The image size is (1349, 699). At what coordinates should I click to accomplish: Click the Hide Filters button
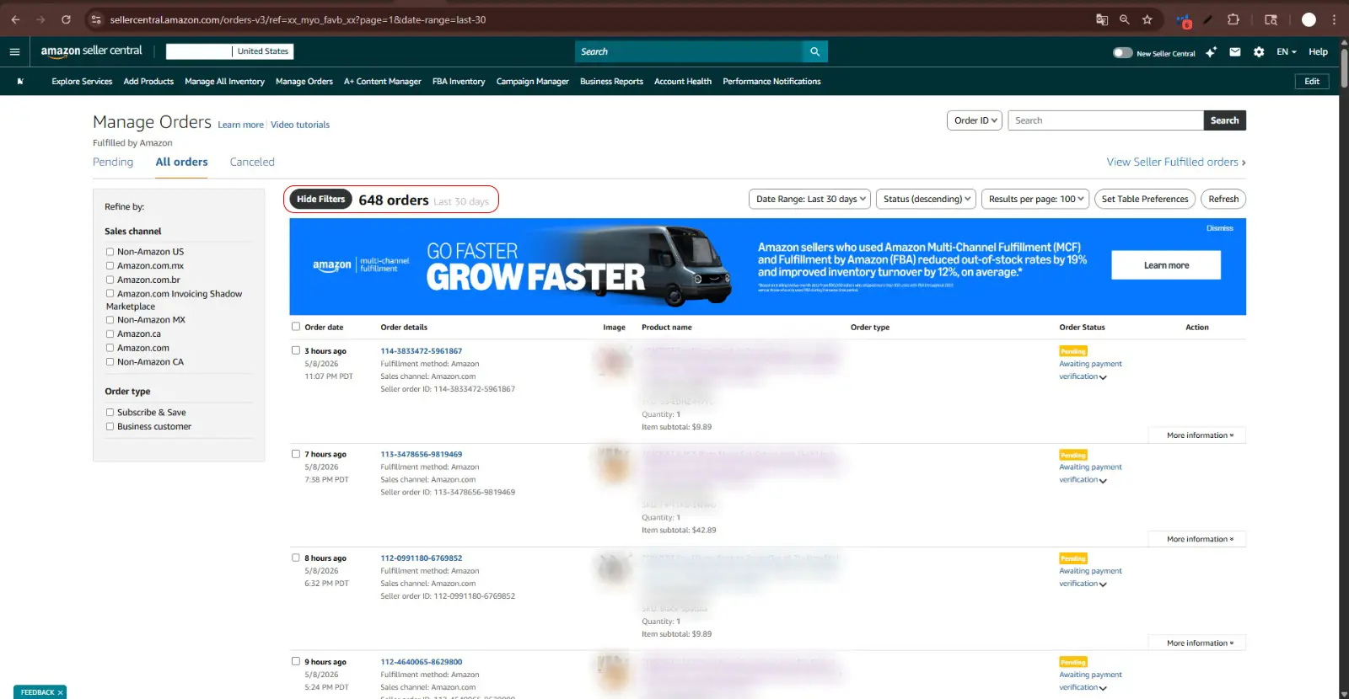(320, 200)
